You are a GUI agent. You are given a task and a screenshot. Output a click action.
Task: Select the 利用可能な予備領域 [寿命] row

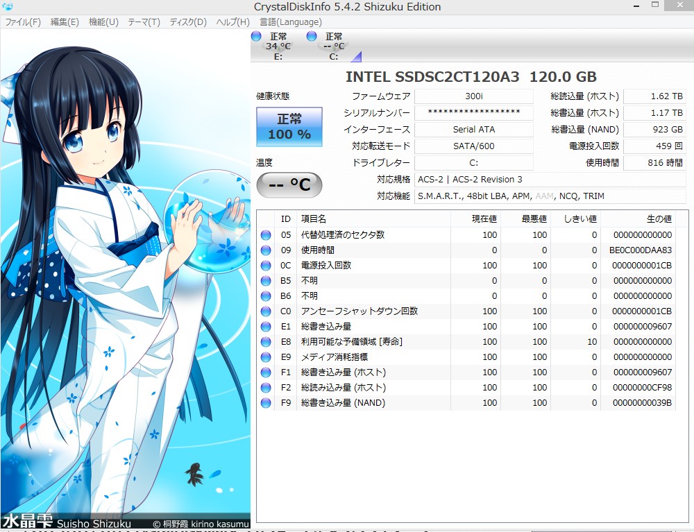466,342
